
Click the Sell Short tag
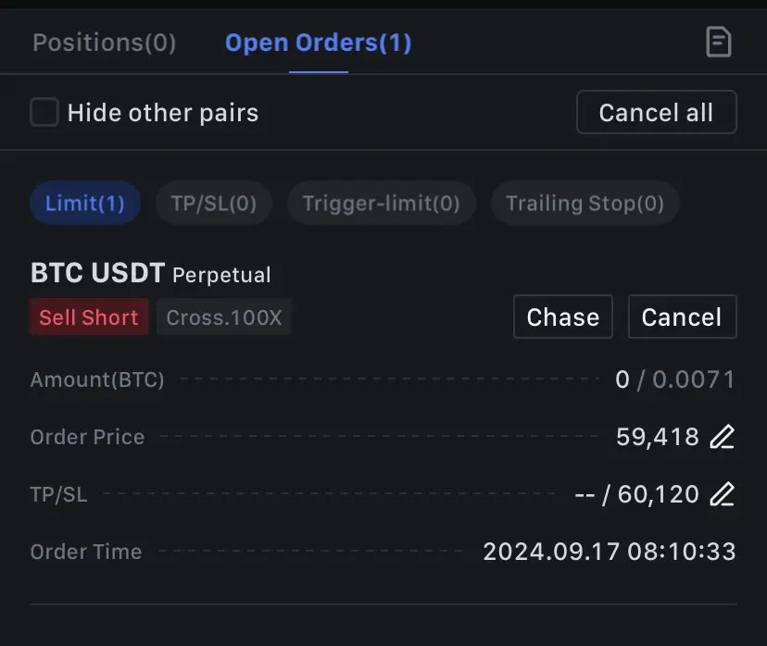pyautogui.click(x=89, y=317)
